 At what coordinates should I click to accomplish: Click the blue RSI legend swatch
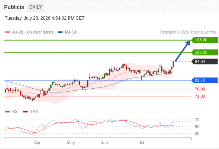(x=7, y=112)
